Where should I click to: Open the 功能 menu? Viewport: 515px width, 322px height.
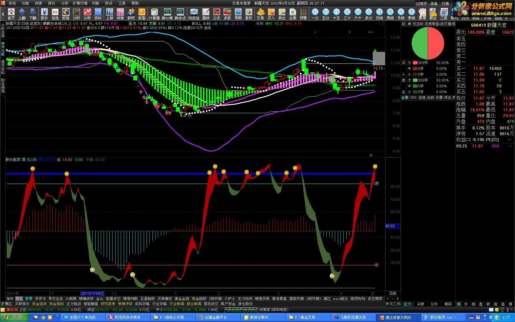(x=25, y=3)
